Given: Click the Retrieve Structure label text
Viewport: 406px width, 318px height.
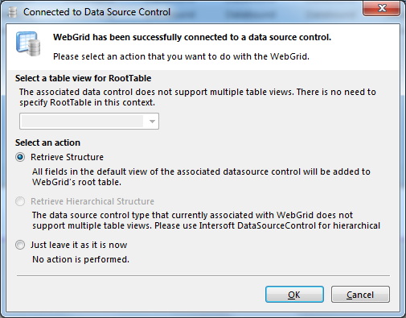Looking at the screenshot, I should point(67,157).
